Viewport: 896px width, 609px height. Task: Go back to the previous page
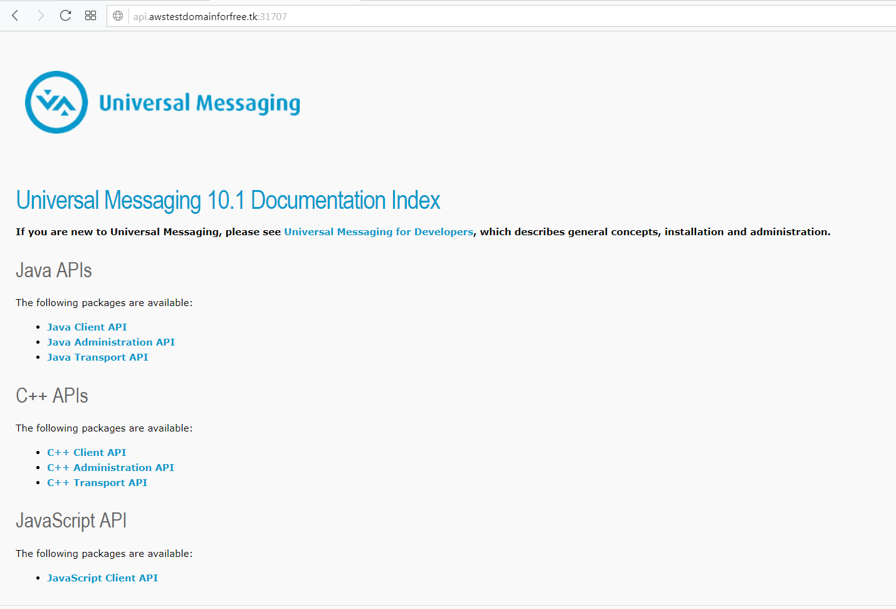[16, 16]
